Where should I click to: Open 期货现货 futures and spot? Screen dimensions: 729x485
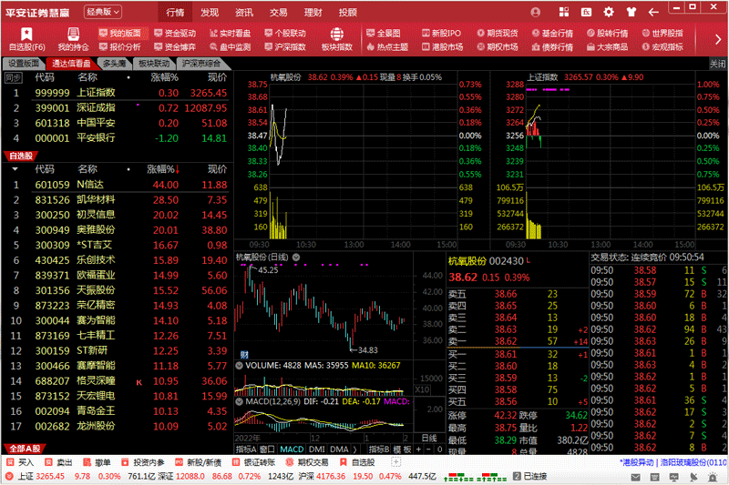click(x=497, y=33)
